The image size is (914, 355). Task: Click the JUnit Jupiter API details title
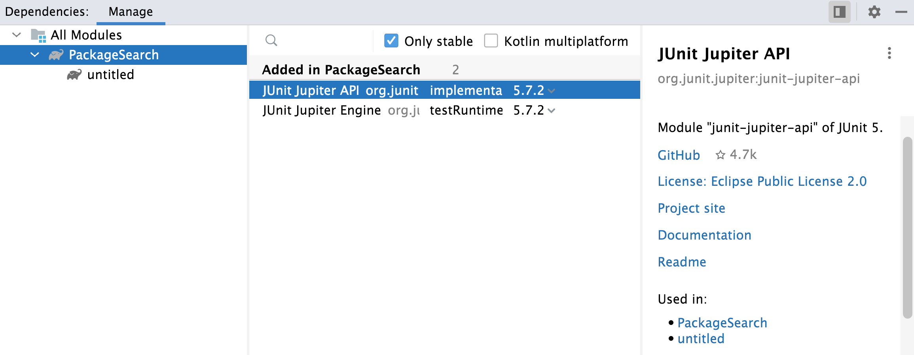[724, 53]
